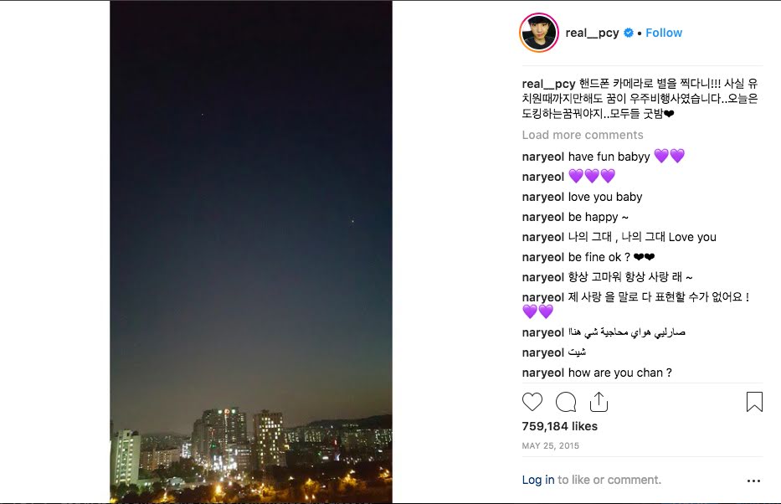This screenshot has width=781, height=504.
Task: Open naryeol on the 'love you baby' comment
Action: pyautogui.click(x=543, y=197)
